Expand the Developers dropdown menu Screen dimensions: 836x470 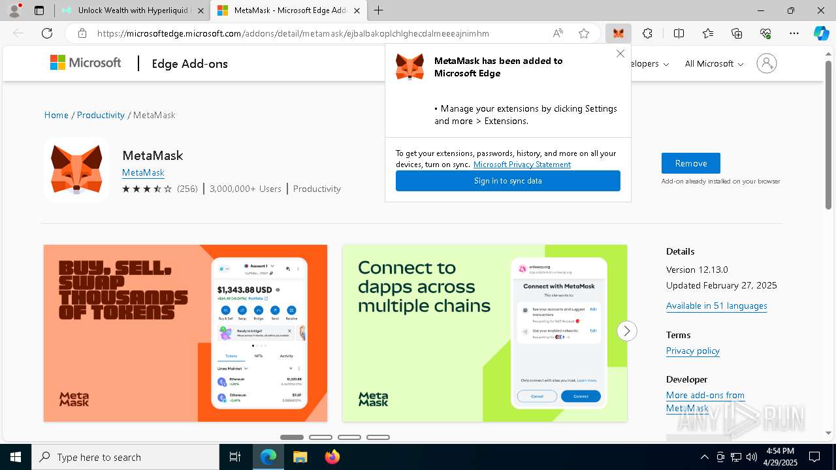click(x=650, y=63)
